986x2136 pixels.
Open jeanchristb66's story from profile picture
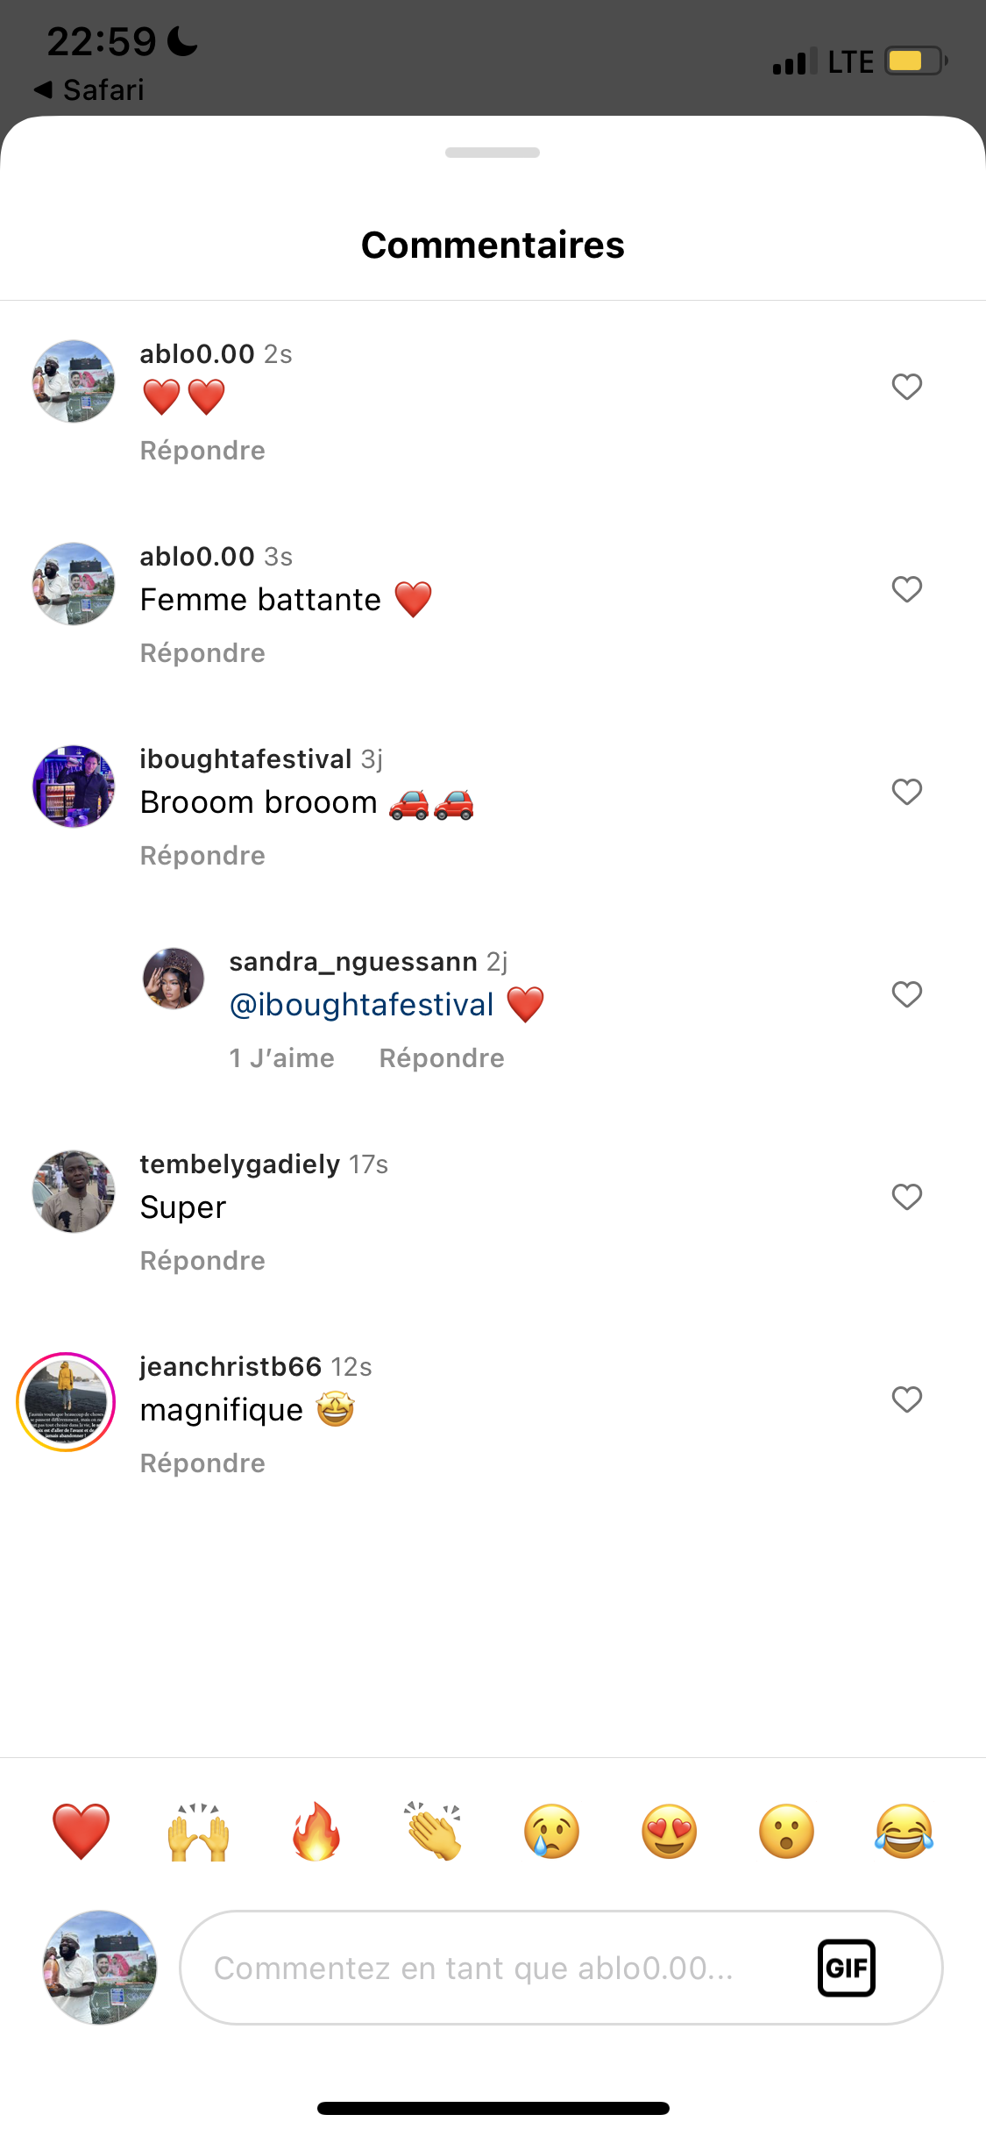[67, 1401]
